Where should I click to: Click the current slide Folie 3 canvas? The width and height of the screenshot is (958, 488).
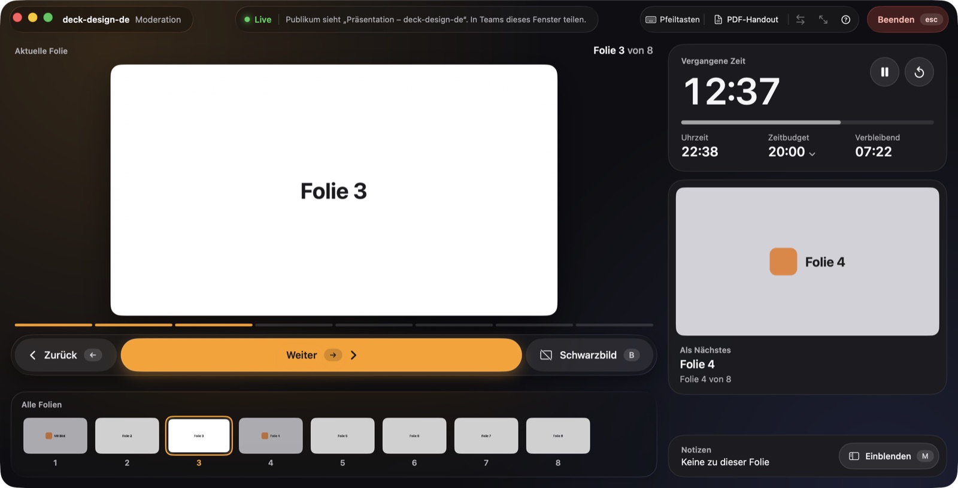[x=334, y=190]
